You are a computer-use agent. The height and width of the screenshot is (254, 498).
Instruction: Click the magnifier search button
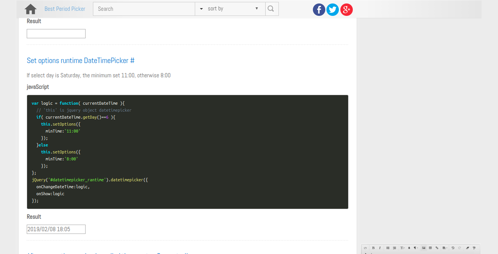tap(272, 9)
